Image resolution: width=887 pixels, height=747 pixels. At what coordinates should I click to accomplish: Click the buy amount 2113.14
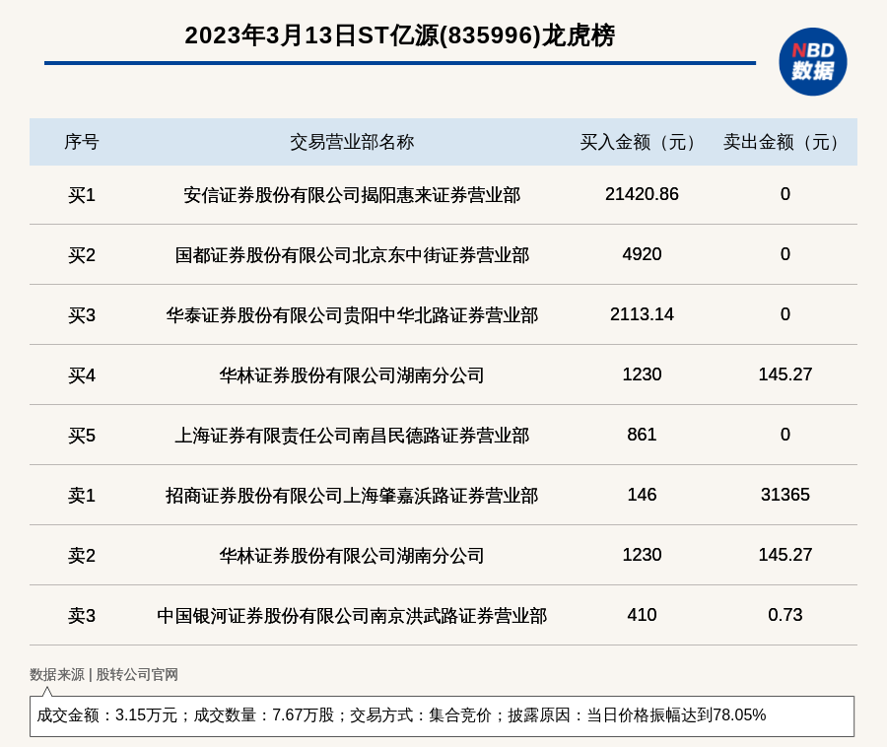[x=642, y=314]
